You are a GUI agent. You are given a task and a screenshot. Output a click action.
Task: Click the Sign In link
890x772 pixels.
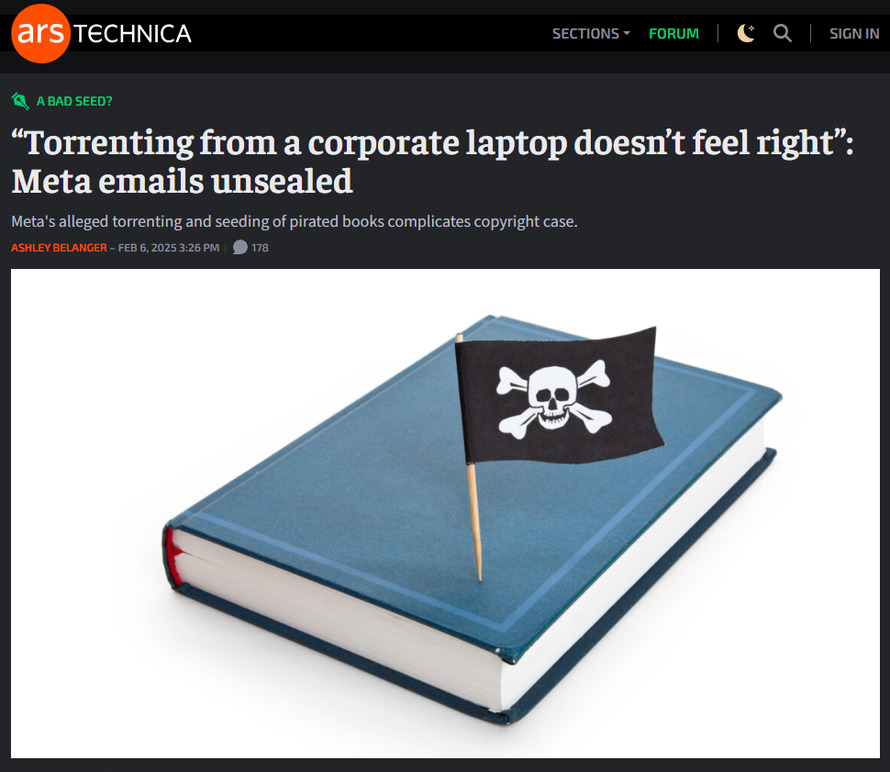pos(853,34)
